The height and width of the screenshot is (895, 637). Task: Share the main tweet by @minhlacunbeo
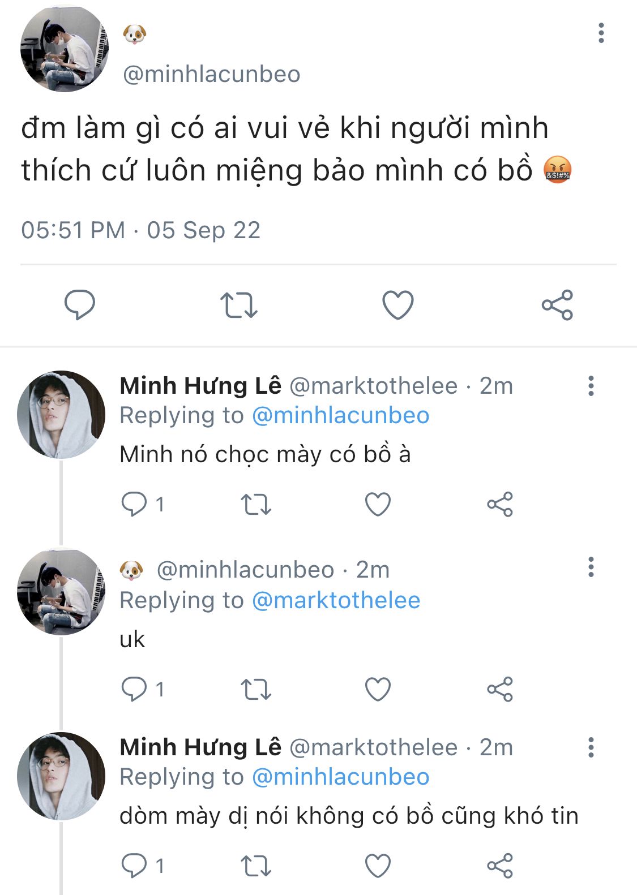(x=557, y=305)
